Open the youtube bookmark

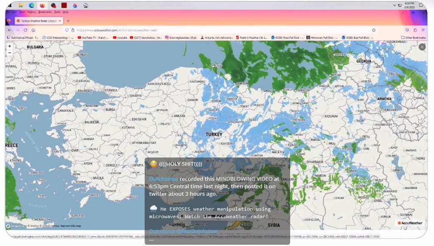point(120,37)
